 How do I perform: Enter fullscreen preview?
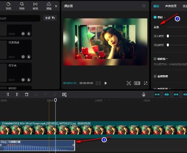[145, 83]
